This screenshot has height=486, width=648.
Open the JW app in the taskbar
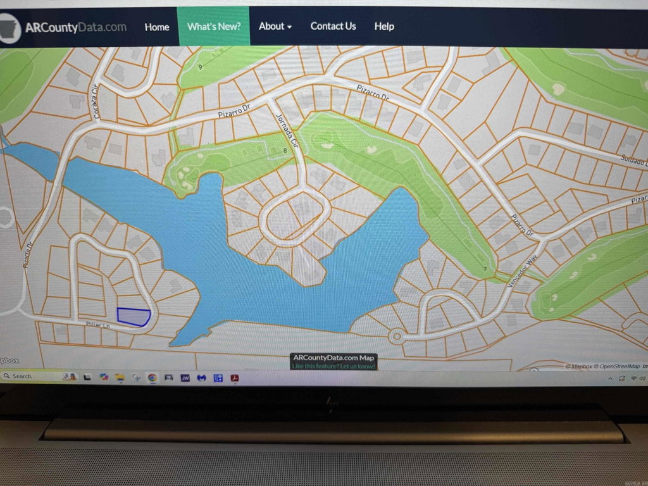[x=185, y=378]
